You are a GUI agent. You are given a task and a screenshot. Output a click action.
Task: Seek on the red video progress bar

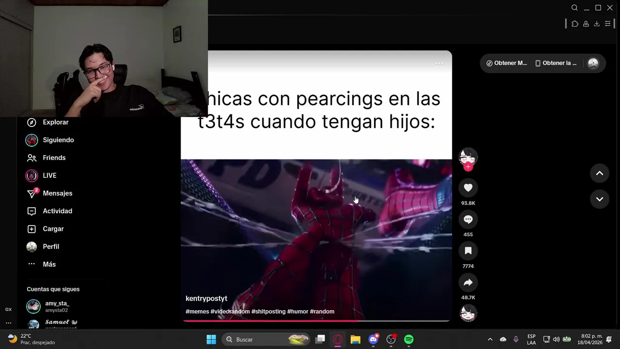[x=316, y=320]
